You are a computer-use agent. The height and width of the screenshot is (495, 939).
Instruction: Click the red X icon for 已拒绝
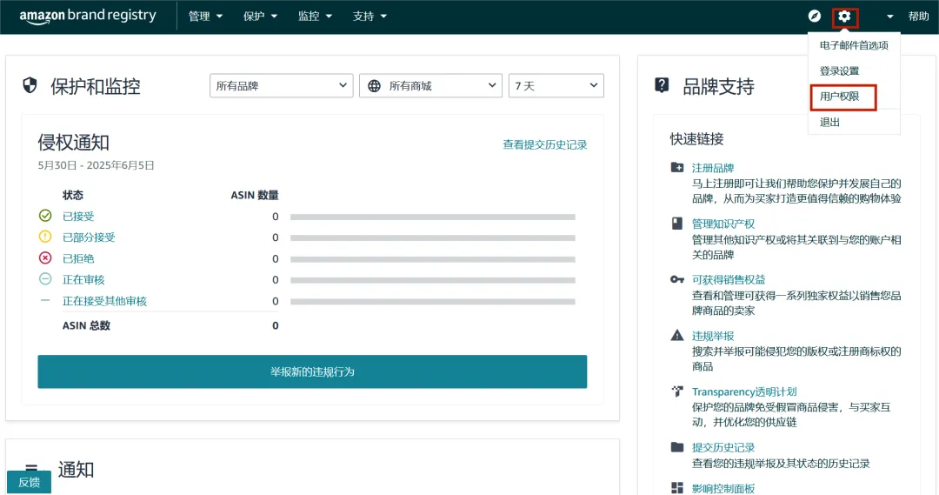[45, 258]
